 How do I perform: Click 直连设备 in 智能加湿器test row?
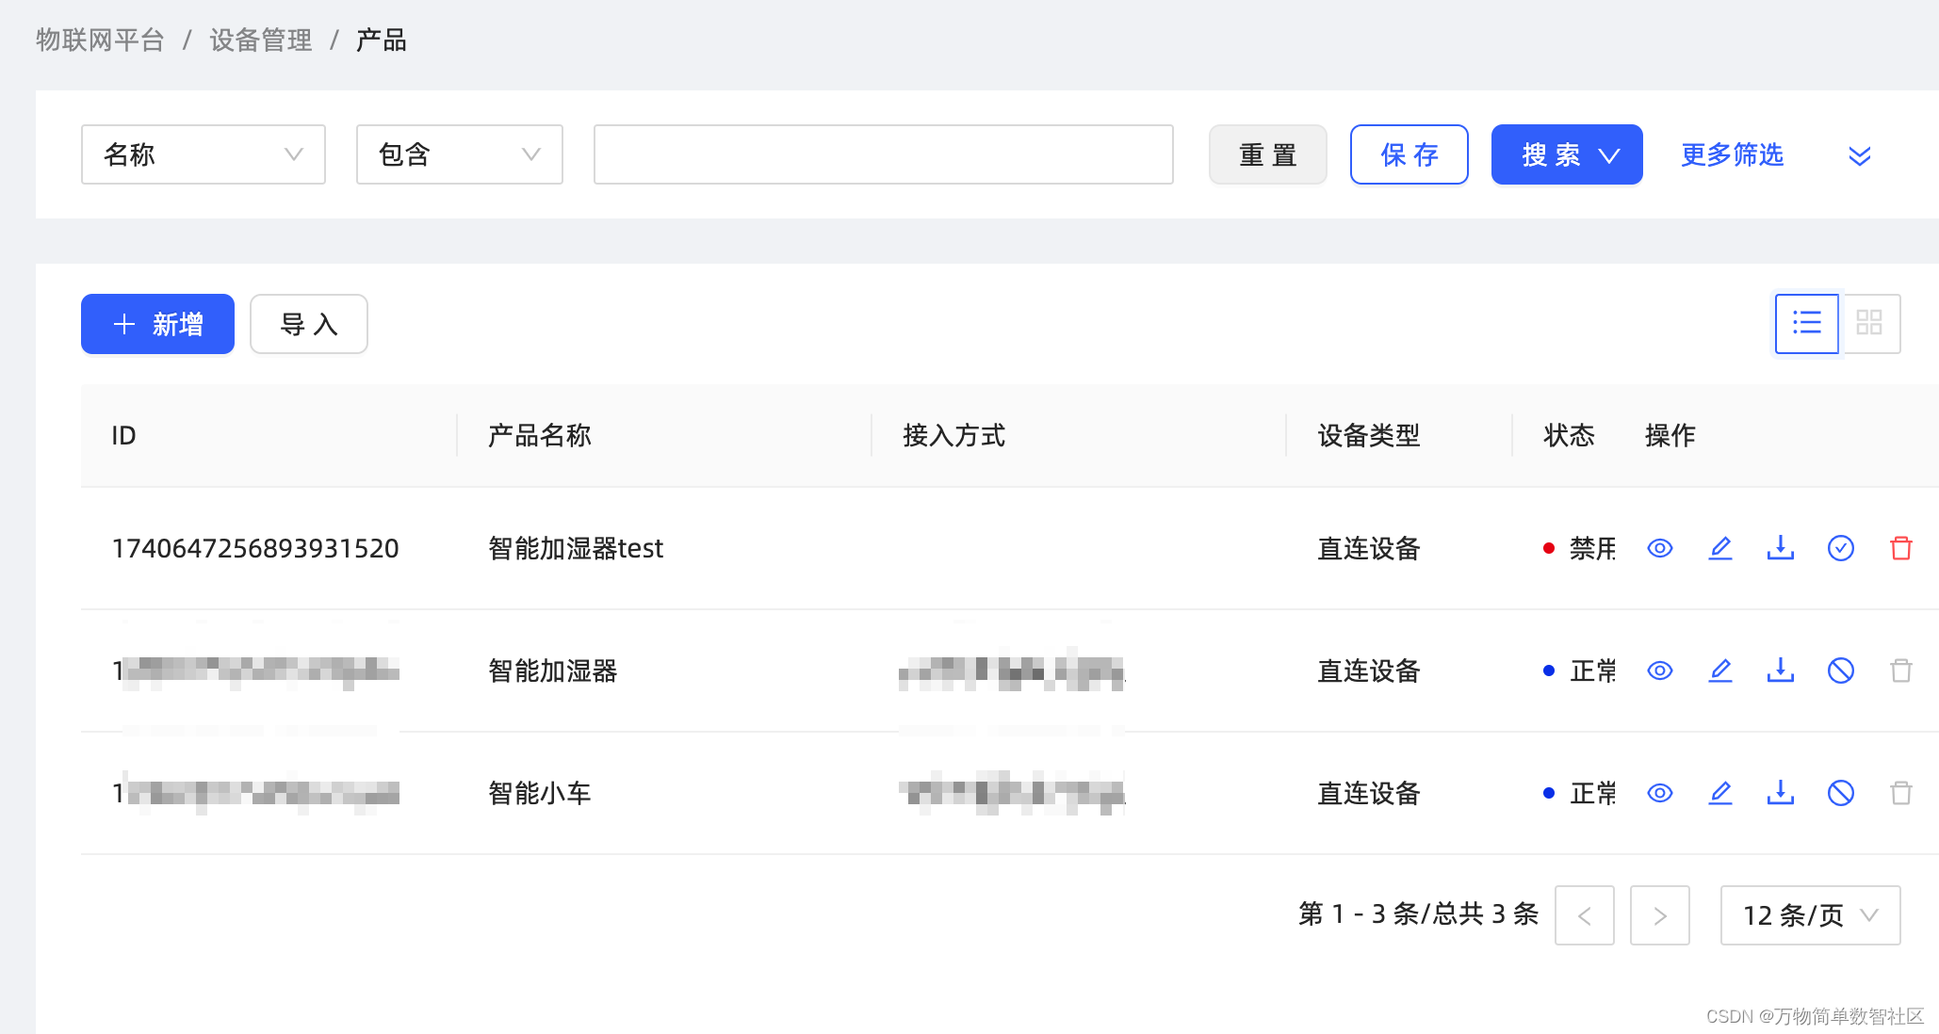[1369, 548]
